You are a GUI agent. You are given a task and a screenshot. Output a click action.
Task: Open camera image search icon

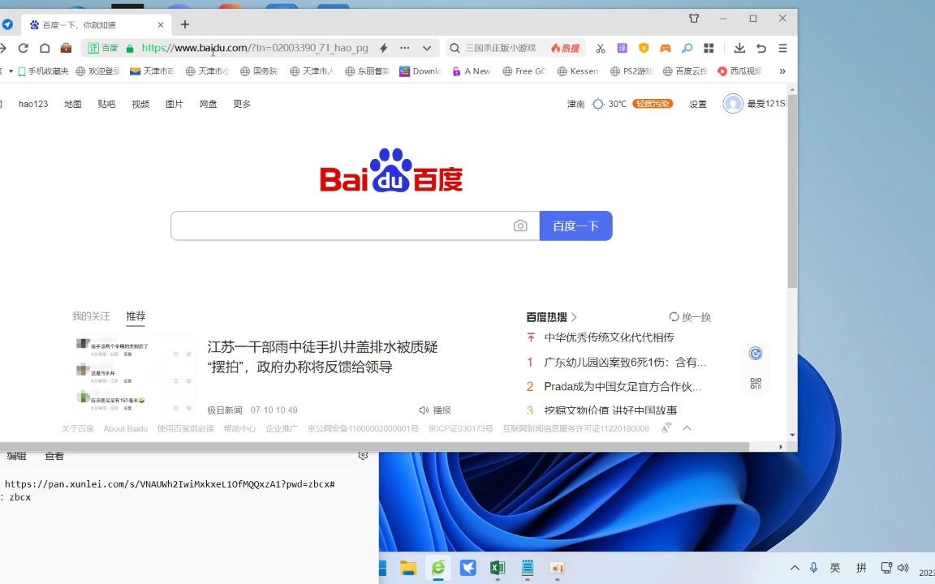point(520,225)
